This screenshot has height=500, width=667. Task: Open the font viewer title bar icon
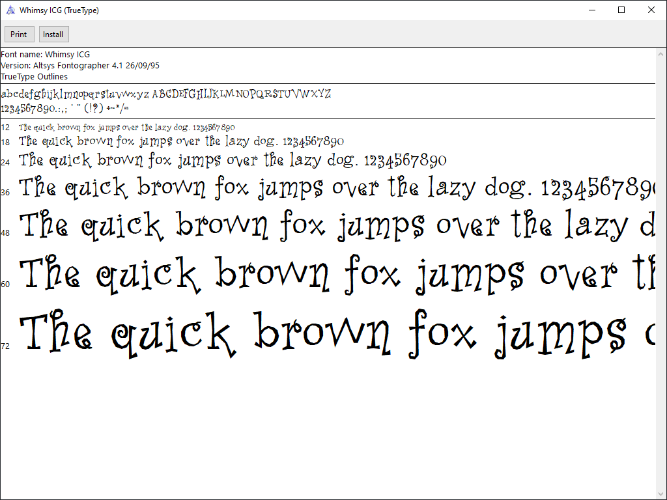point(10,10)
